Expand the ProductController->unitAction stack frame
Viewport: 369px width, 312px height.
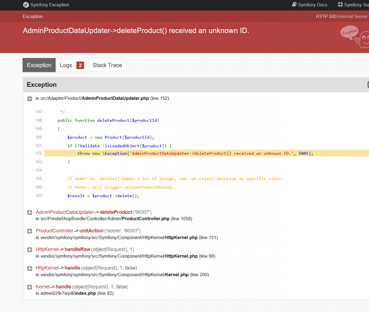coord(29,231)
